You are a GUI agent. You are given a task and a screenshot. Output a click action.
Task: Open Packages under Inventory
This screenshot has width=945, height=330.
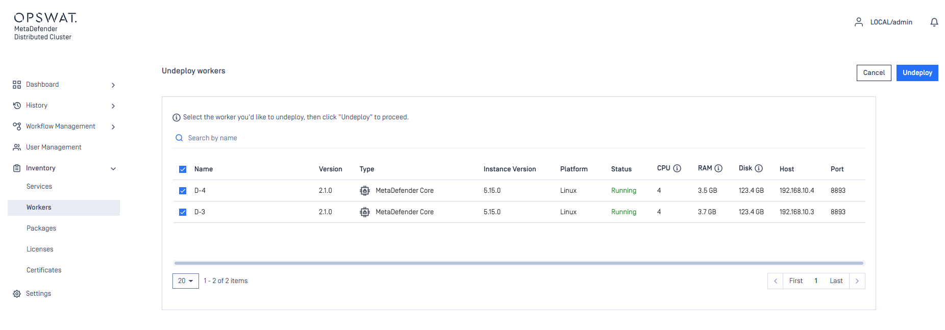41,229
